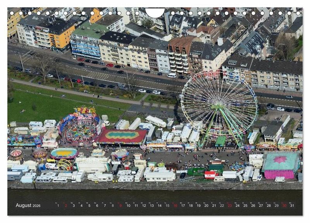Image resolution: width=310 pixels, height=223 pixels.
Task: Pick date 27 in the calendar strip
Action: coord(261,206)
